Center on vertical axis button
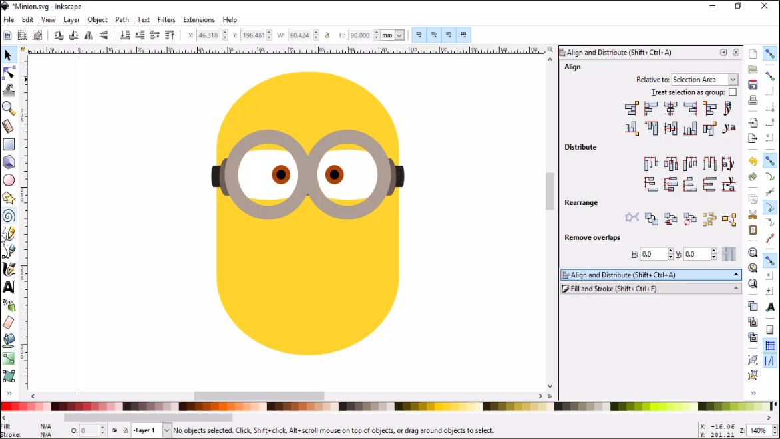The height and width of the screenshot is (439, 780). click(x=671, y=108)
